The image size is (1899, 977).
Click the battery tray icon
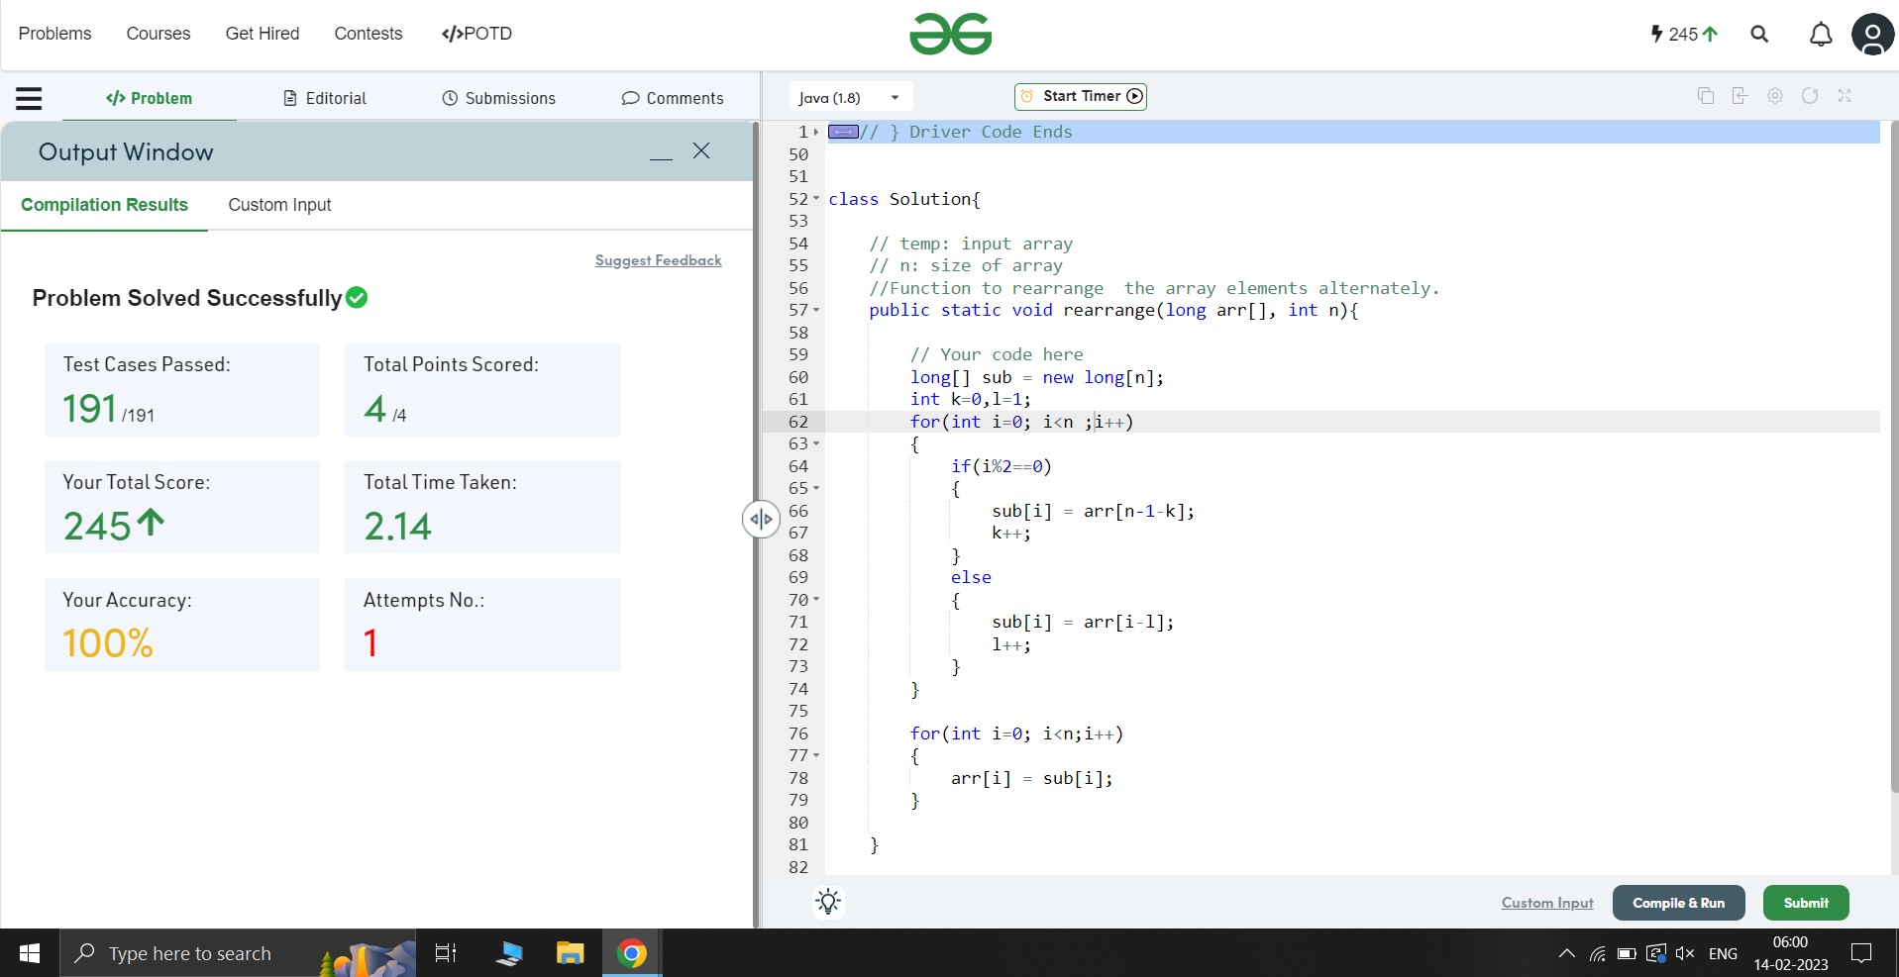1627,953
